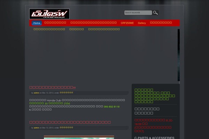The width and height of the screenshot is (209, 139).
Task: Click the magnifying glass search icon
Action: [155, 13]
